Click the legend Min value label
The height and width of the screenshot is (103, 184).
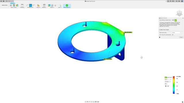178,94
